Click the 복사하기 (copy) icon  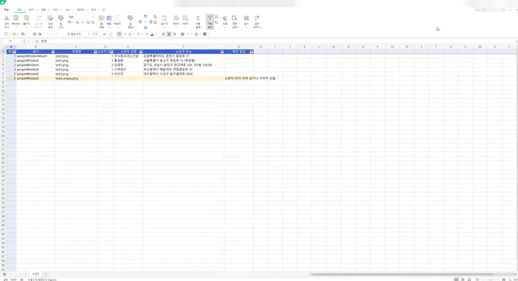[x=16, y=18]
